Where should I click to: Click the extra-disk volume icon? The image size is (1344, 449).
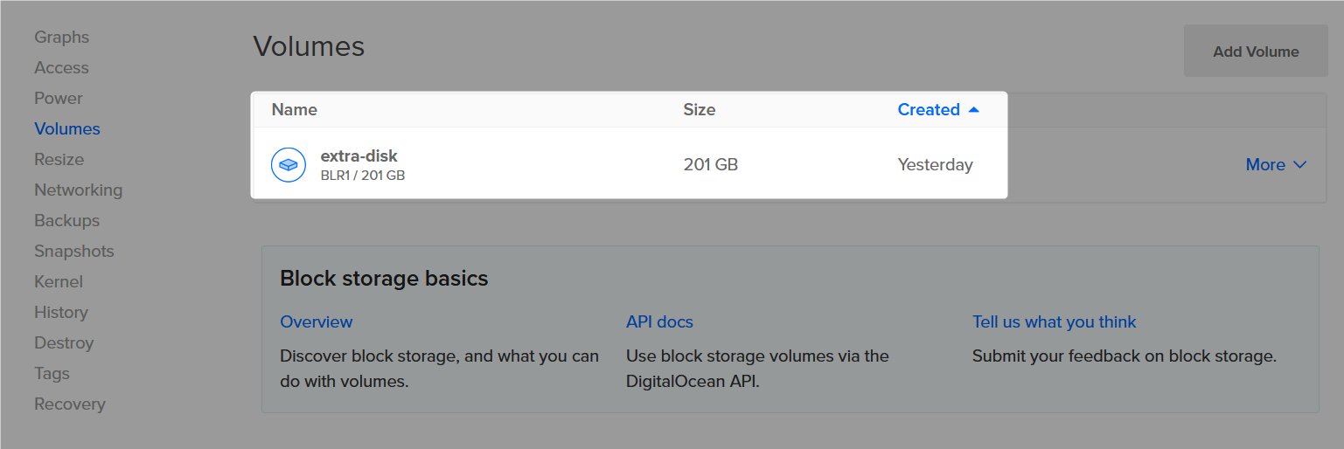tap(288, 165)
